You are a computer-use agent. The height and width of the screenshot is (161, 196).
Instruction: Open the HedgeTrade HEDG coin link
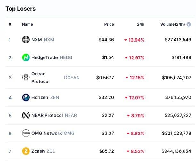point(52,57)
